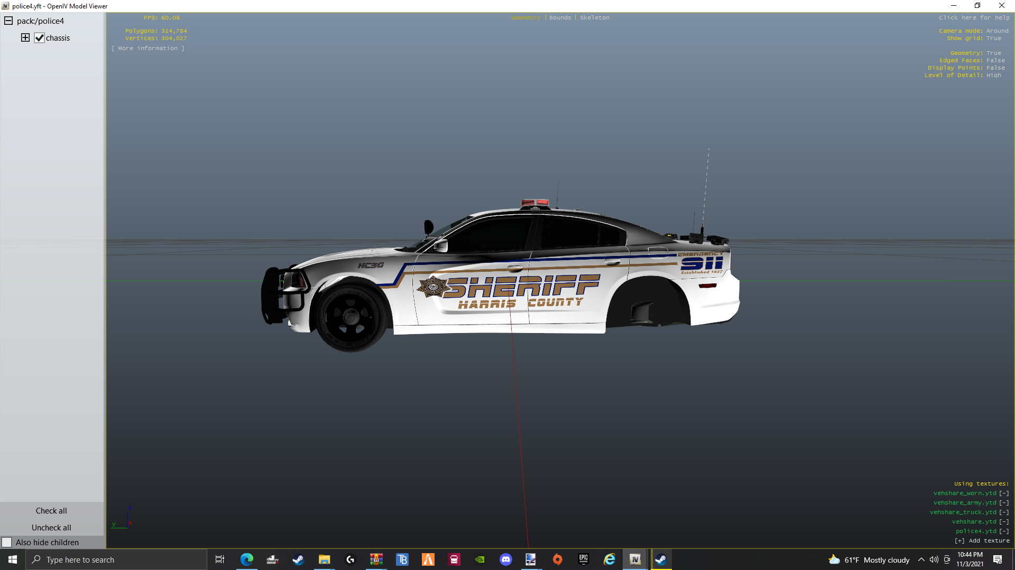
Task: Uncheck the chassis visibility checkbox
Action: (40, 38)
